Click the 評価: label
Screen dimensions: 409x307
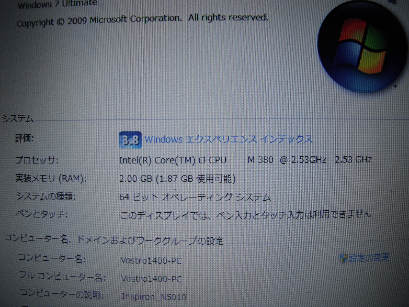[x=25, y=139]
